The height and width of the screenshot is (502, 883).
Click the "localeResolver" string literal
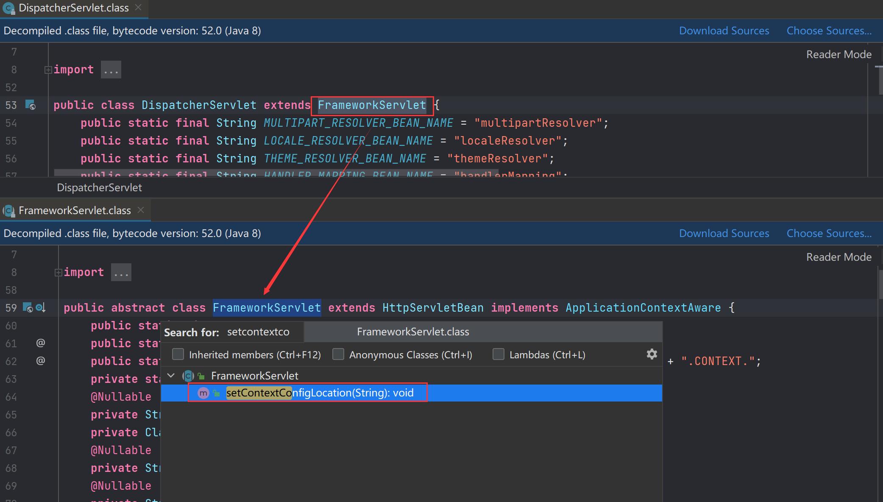(x=507, y=141)
